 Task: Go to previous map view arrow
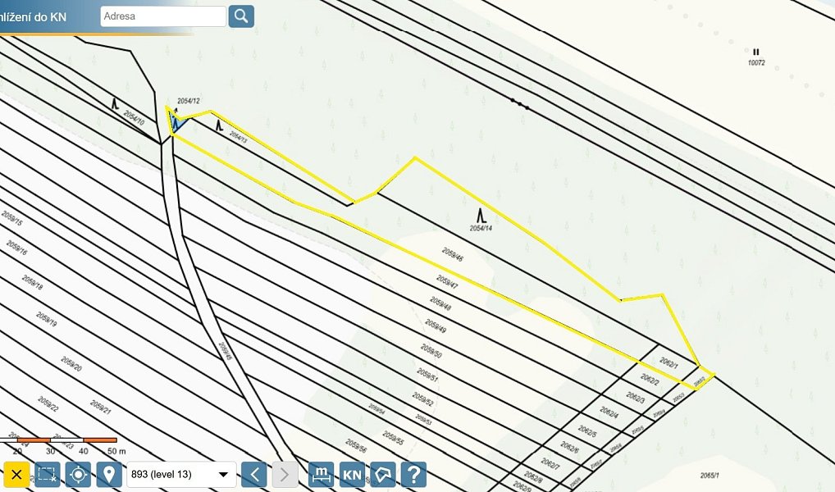(x=254, y=474)
